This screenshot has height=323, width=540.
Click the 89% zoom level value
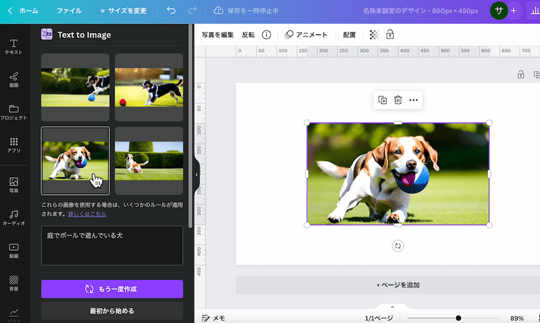[517, 318]
